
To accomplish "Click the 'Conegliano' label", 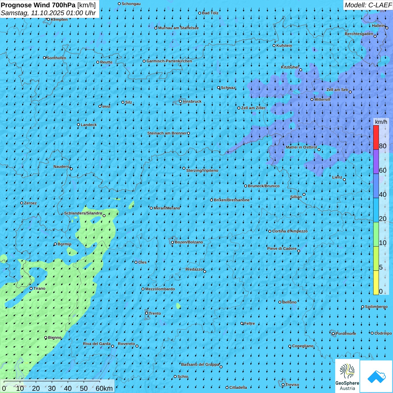I will click(303, 346).
